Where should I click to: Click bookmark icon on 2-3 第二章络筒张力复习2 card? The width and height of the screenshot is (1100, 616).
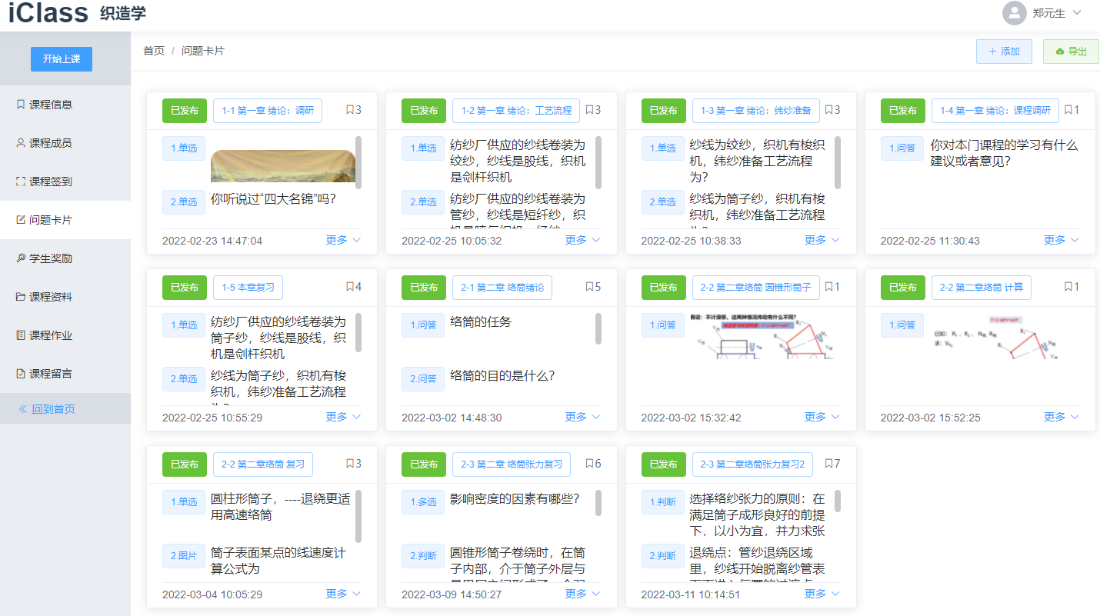828,464
